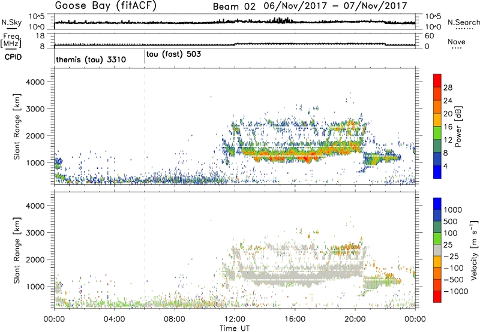The width and height of the screenshot is (480, 332).
Task: Select the 'N.Sky' legend label
Action: click(x=11, y=22)
